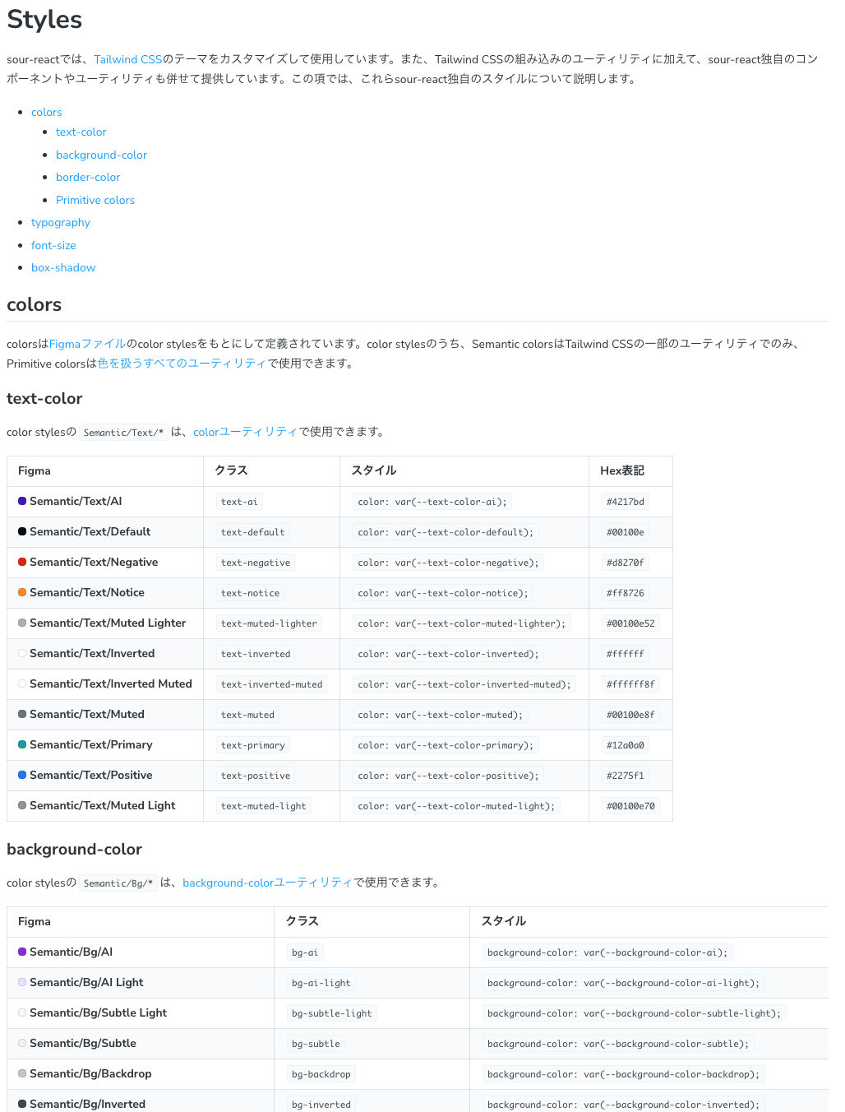This screenshot has height=1112, width=845.
Task: Click the var(--text-color-primary) style code
Action: click(x=446, y=745)
